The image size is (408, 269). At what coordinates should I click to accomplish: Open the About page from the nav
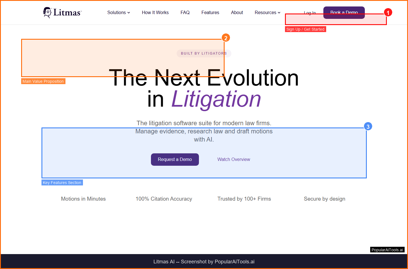pyautogui.click(x=237, y=12)
